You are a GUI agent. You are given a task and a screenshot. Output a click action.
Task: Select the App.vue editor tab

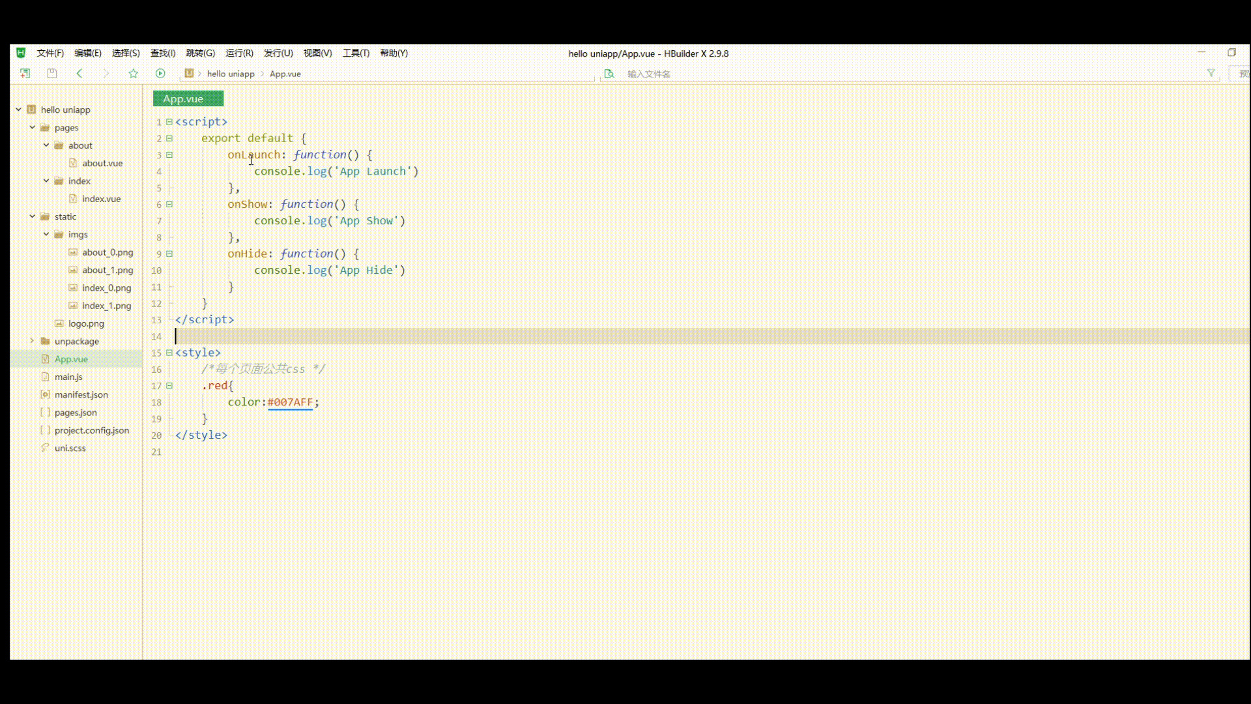click(x=188, y=98)
